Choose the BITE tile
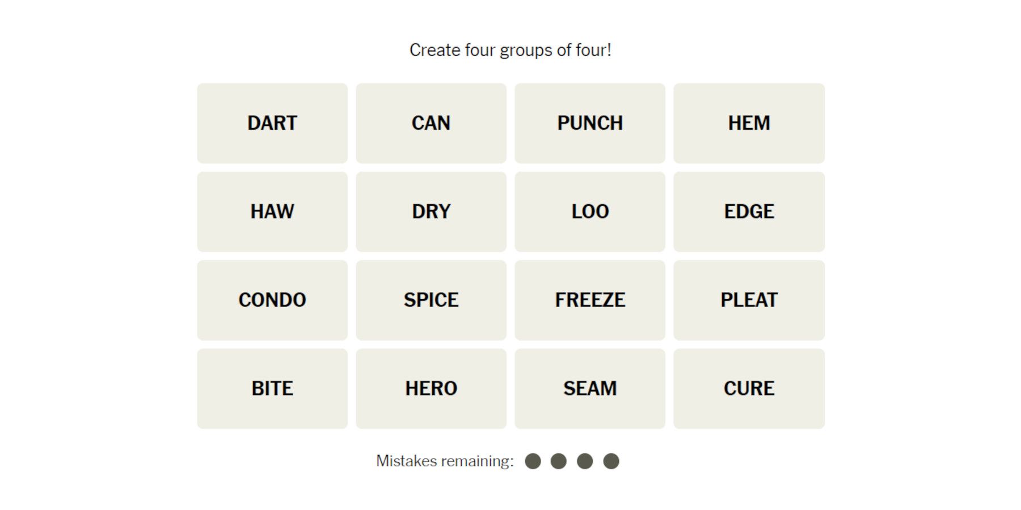This screenshot has width=1021, height=510. point(272,388)
